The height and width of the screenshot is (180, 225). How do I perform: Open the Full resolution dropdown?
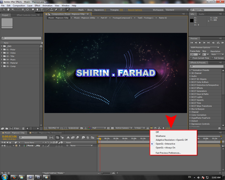pos(99,128)
